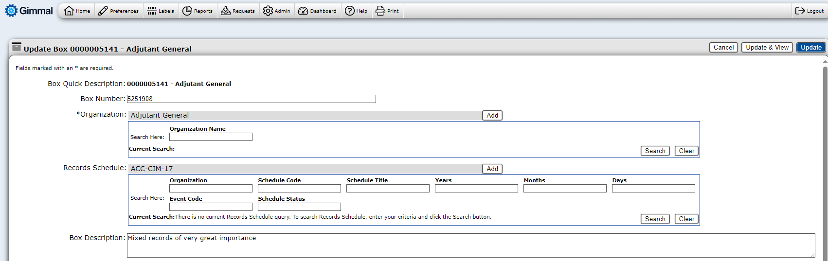This screenshot has width=828, height=261.
Task: Open the Labels barcode icon
Action: [152, 11]
